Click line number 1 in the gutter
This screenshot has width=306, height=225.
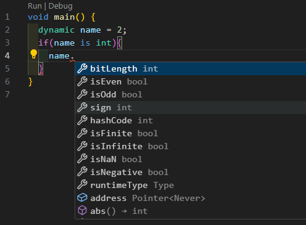click(x=7, y=17)
